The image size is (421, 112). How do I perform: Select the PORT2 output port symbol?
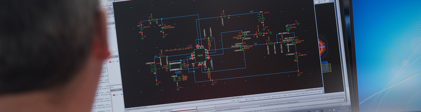pyautogui.click(x=262, y=18)
